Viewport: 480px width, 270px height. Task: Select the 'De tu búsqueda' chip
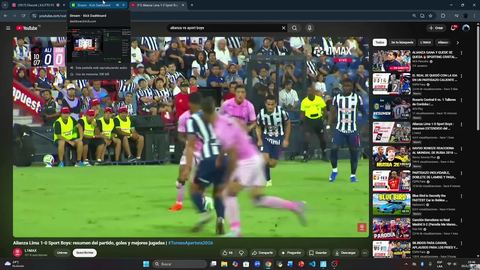click(402, 42)
